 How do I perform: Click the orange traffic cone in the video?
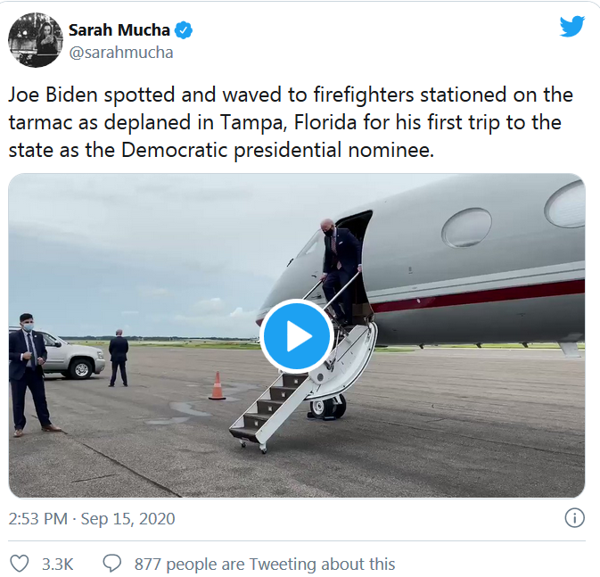(x=217, y=386)
